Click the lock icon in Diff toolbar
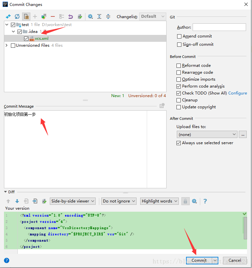This screenshot has height=268, width=252. point(185,201)
